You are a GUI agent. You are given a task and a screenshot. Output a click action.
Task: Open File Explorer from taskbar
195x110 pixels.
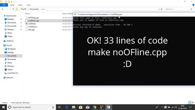pos(74,107)
